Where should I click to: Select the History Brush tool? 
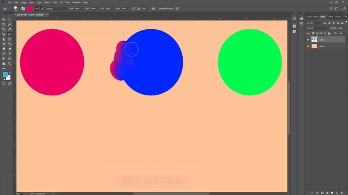click(x=10, y=39)
